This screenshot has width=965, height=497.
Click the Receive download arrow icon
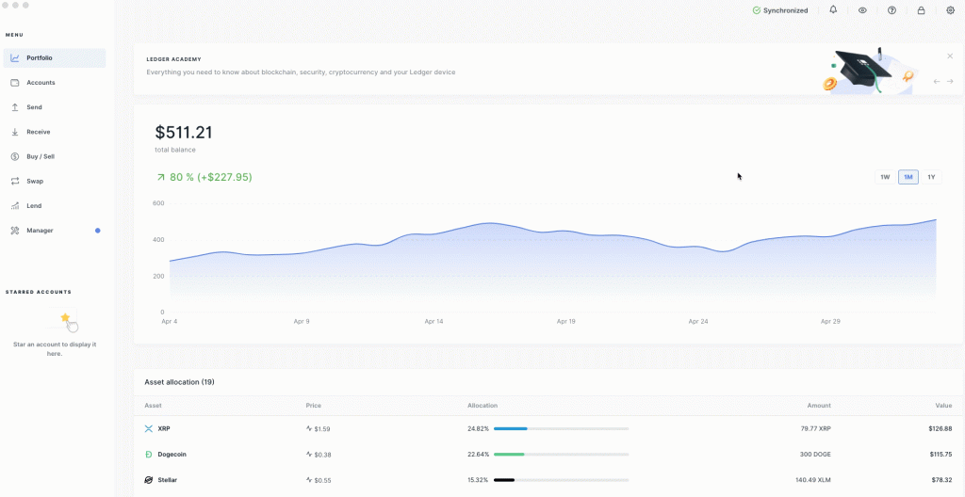click(x=15, y=132)
